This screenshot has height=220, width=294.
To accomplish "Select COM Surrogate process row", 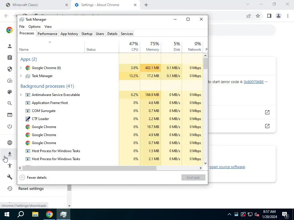I will [x=110, y=111].
